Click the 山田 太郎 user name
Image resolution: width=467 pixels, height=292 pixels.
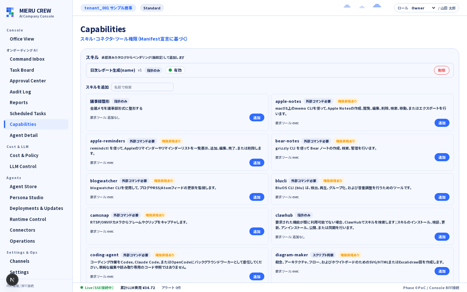(x=448, y=8)
